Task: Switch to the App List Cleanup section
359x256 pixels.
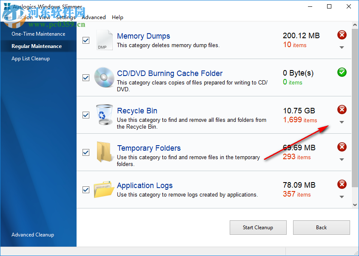Action: 31,59
